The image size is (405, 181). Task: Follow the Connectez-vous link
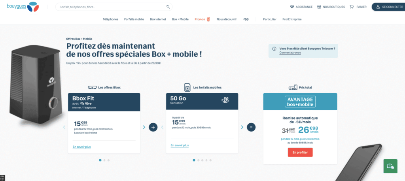tap(290, 53)
